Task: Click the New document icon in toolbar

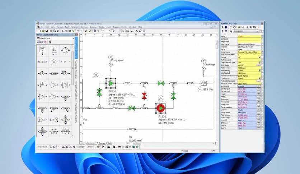Action: (39, 31)
